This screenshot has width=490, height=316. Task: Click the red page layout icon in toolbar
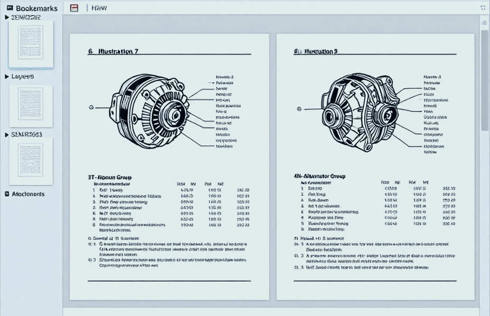(x=74, y=8)
